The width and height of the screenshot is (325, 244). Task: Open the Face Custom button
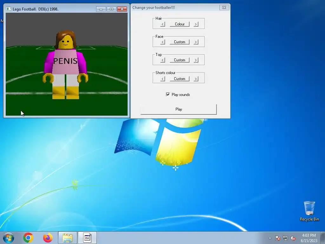coord(180,42)
